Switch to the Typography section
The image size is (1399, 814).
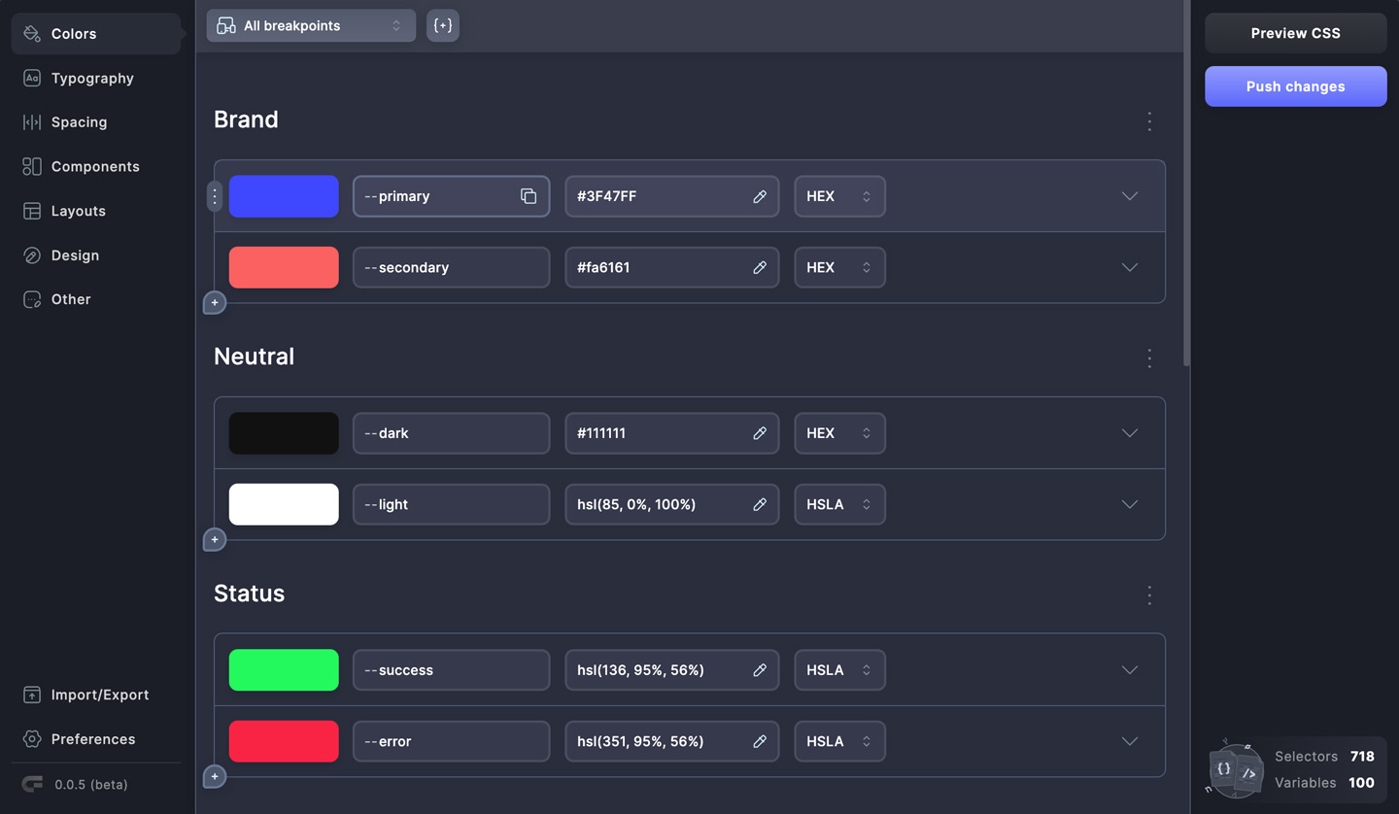(92, 79)
